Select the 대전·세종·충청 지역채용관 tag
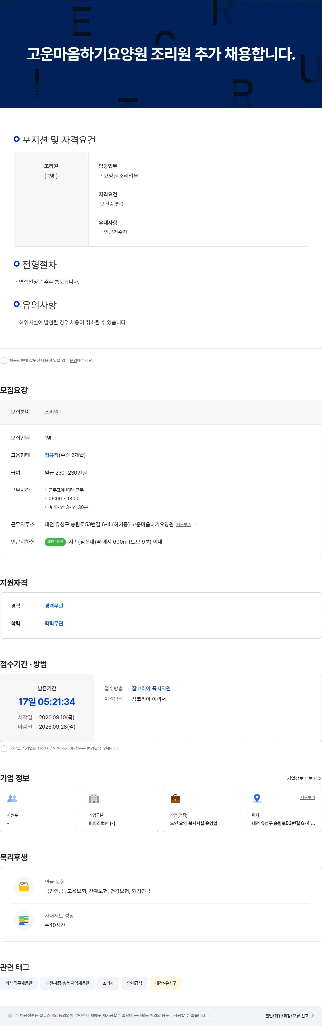Screen dimensions: 322x1026 coord(67,983)
